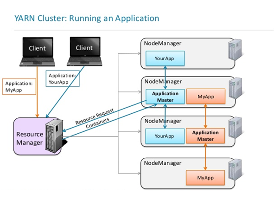Click the Client laptop sending YourApp
274x214 pixels.
tap(84, 51)
